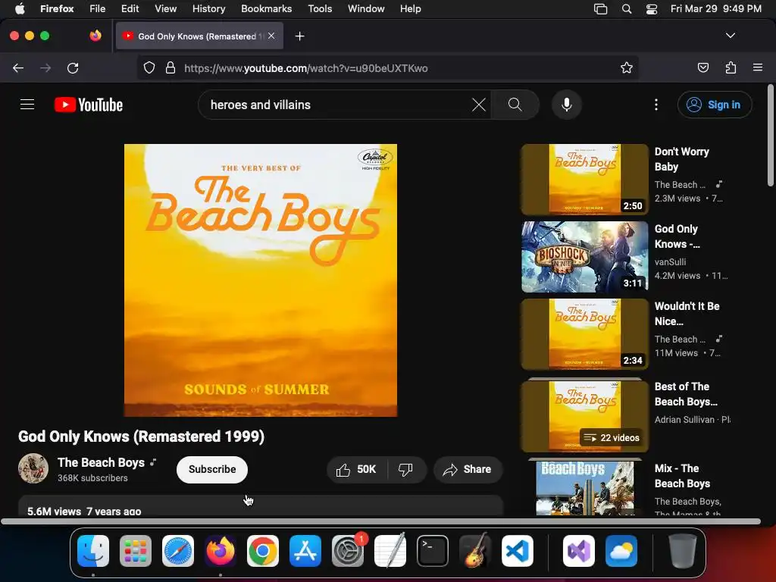This screenshot has height=582, width=776.
Task: Open the Edit menu
Action: point(130,9)
